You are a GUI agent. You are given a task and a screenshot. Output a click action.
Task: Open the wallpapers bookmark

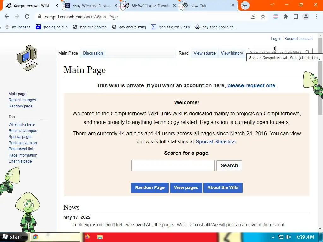tap(18, 27)
